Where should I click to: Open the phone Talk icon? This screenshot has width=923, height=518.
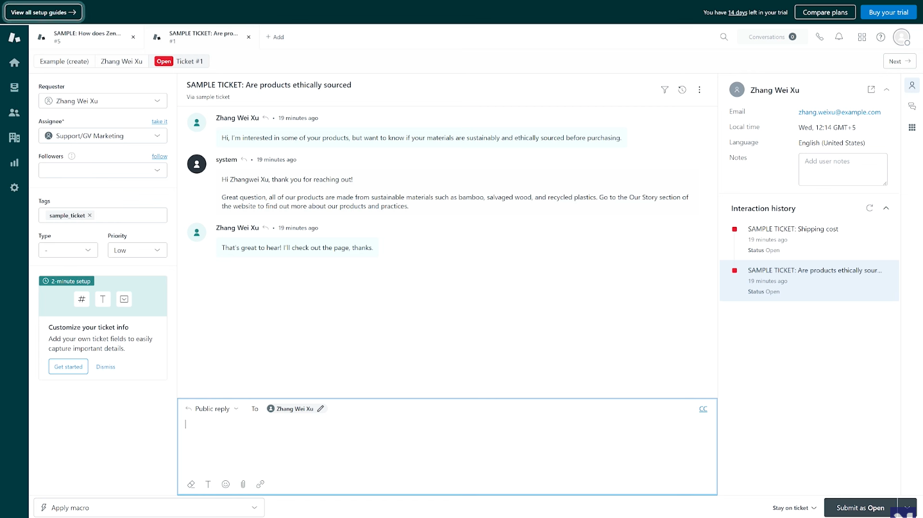click(820, 37)
